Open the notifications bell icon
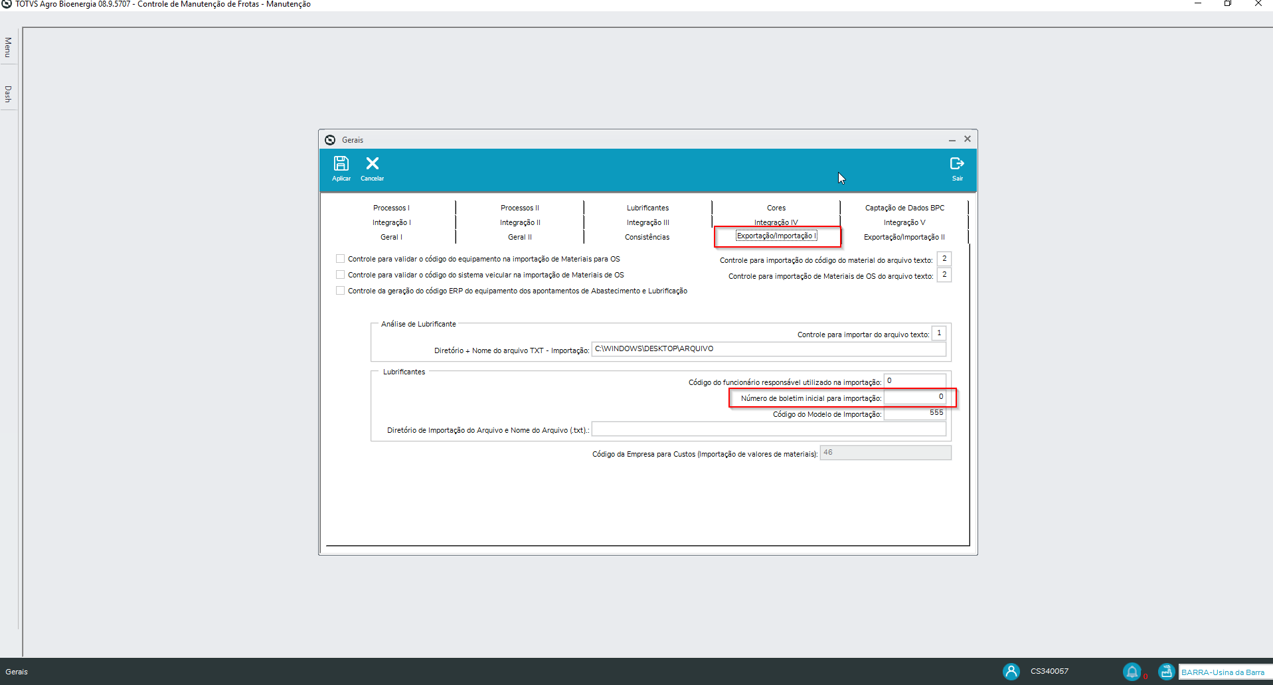Viewport: 1273px width, 685px height. tap(1132, 672)
